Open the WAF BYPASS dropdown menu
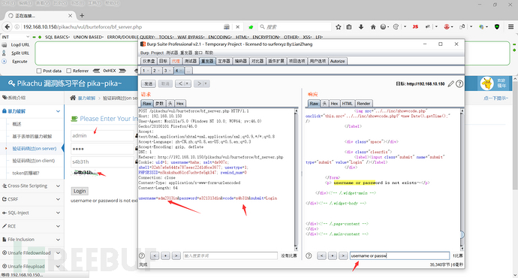This screenshot has width=518, height=278. (191, 37)
